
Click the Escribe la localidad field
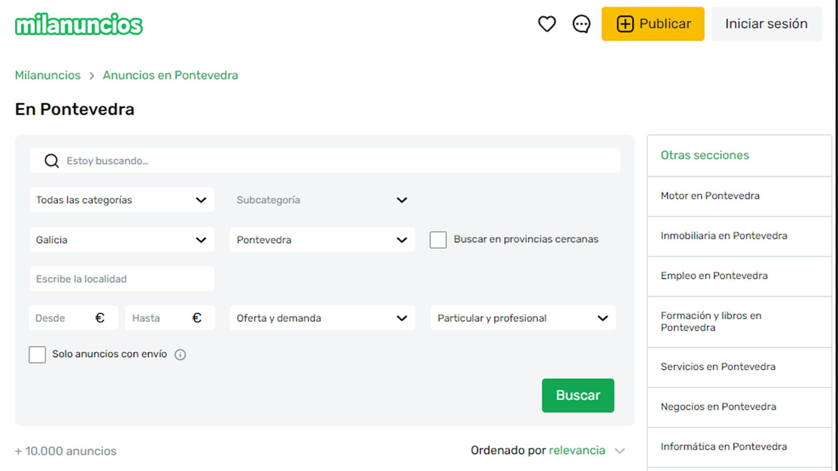point(122,278)
